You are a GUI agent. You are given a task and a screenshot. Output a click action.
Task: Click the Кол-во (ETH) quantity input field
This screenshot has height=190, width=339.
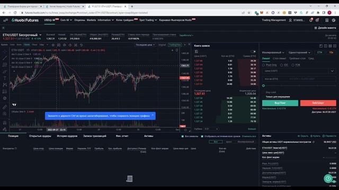(x=299, y=79)
